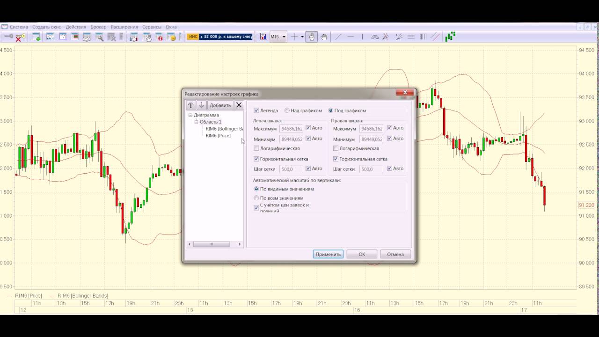Click the colored rows table toolbar icon
The width and height of the screenshot is (599, 337).
75,37
